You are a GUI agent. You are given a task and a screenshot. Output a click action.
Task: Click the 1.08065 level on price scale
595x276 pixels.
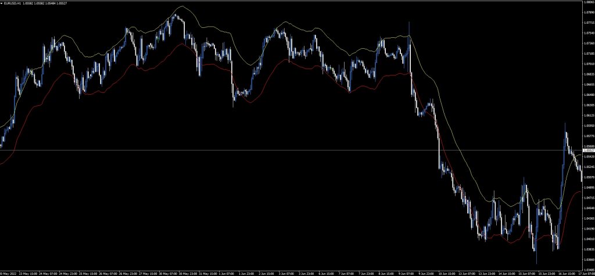(587, 2)
